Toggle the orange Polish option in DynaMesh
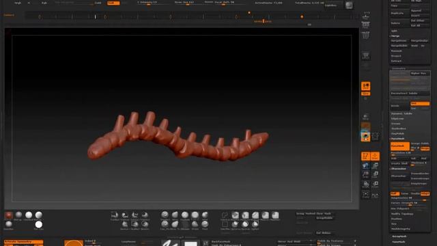This screenshot has width=437, height=246. coord(425,148)
